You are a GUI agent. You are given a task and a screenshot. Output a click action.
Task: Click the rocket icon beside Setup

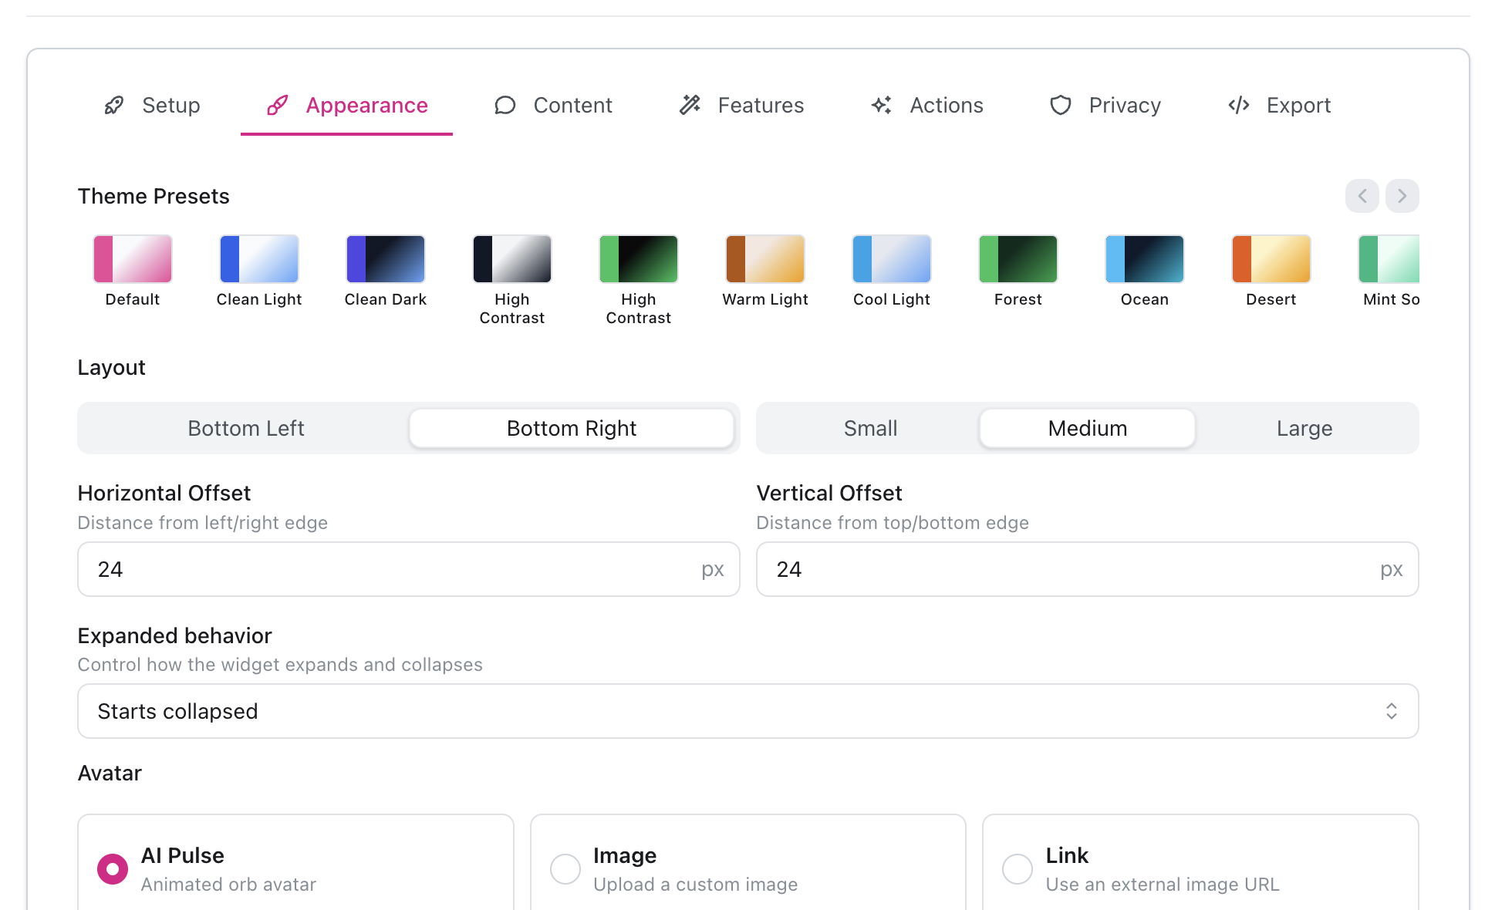point(114,105)
